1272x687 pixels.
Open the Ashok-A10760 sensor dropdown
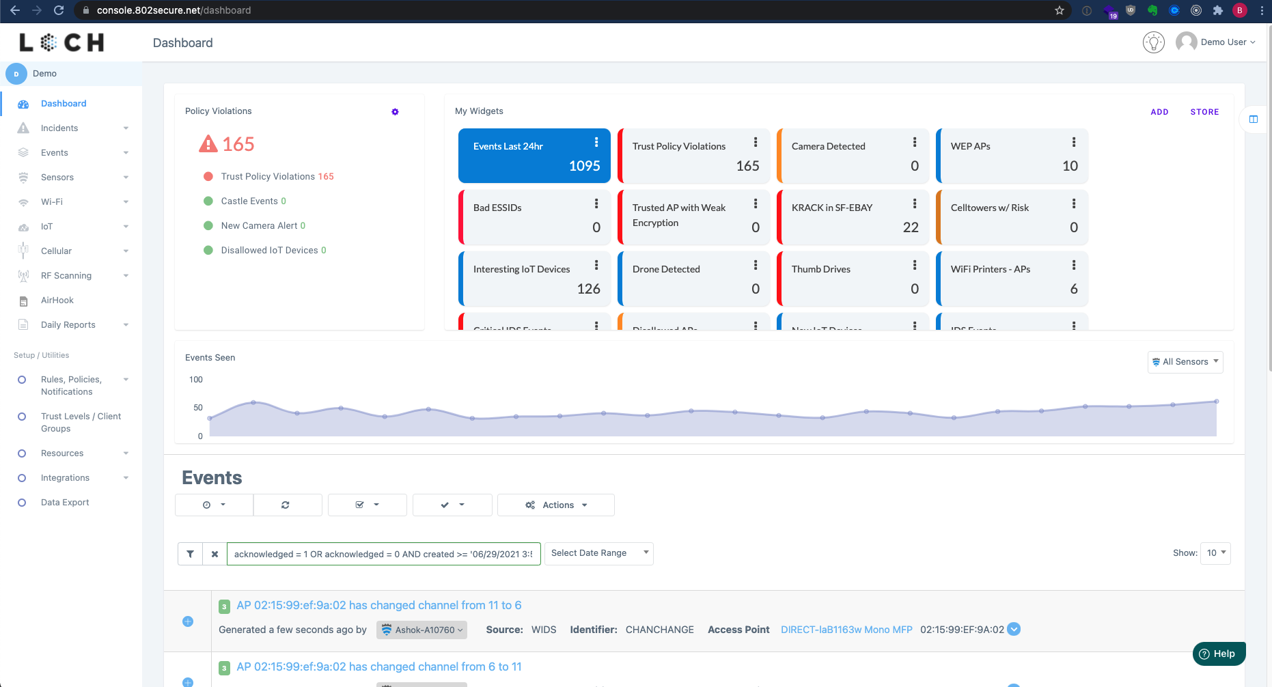421,630
